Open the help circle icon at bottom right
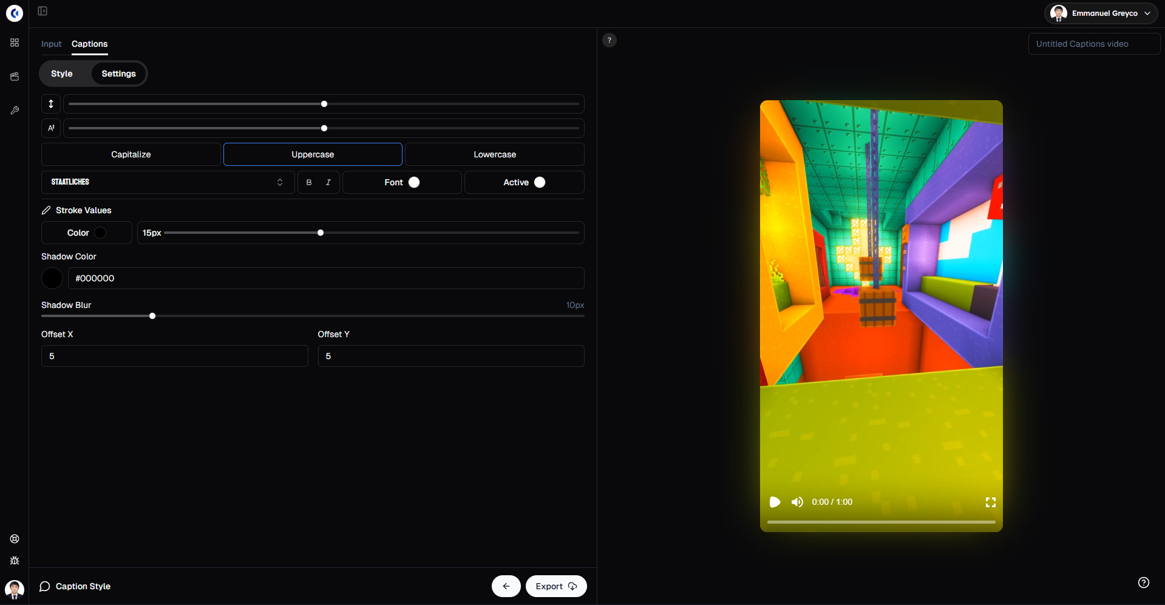Viewport: 1165px width, 605px height. (x=1144, y=583)
